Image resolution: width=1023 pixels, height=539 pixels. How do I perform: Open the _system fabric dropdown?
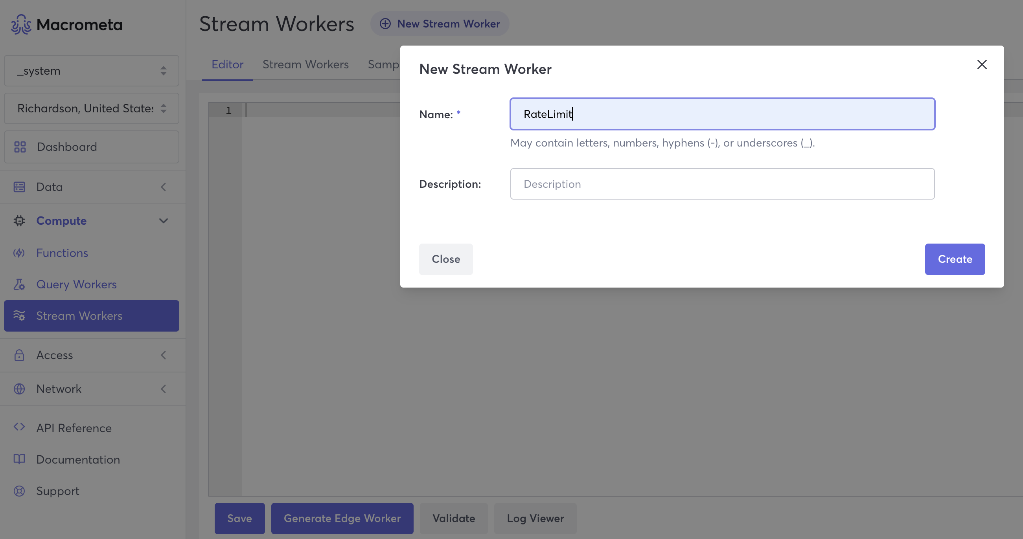(x=91, y=71)
